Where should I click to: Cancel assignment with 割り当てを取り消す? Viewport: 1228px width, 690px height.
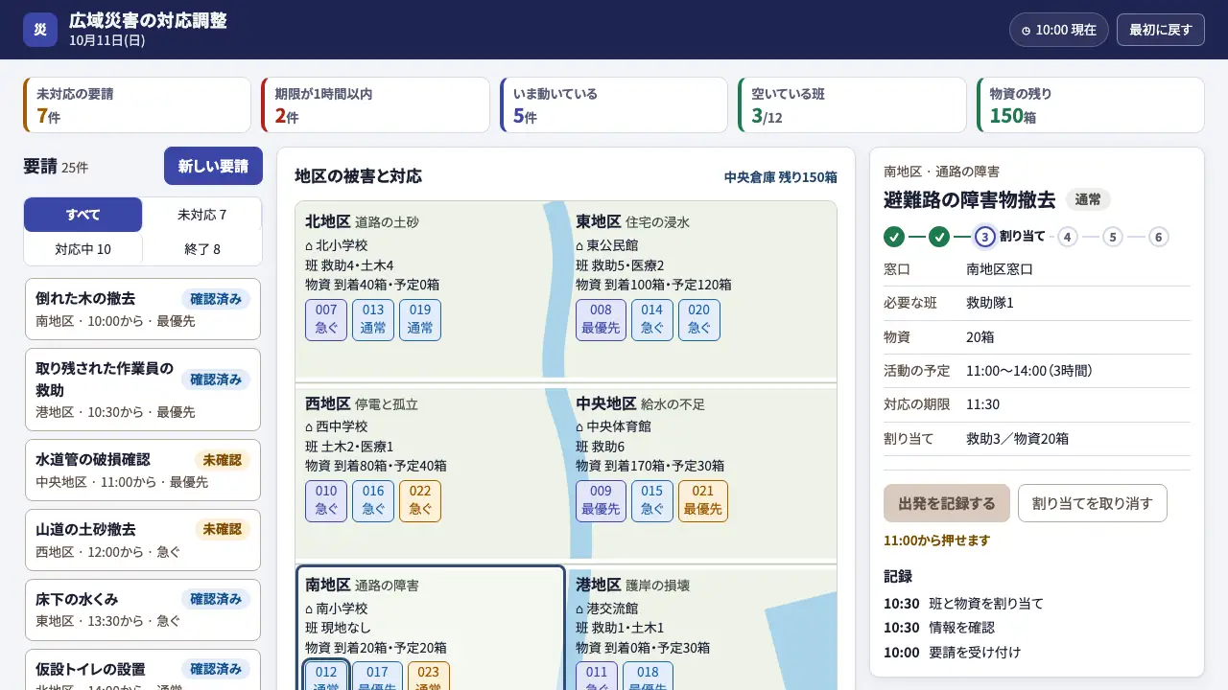[x=1093, y=503]
